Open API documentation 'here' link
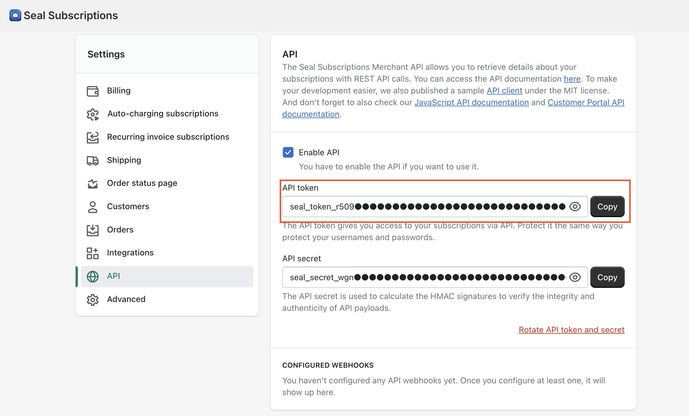This screenshot has height=416, width=689. (572, 79)
